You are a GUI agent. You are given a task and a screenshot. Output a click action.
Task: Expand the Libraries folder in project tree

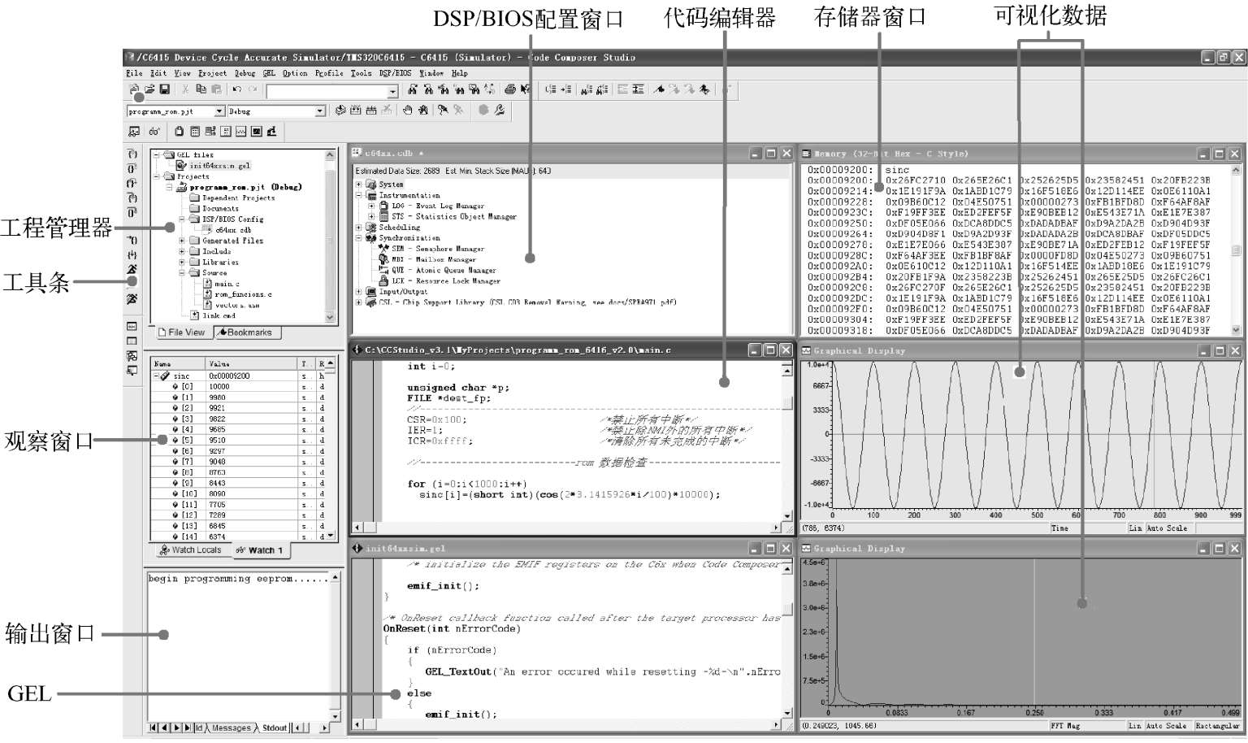point(182,262)
